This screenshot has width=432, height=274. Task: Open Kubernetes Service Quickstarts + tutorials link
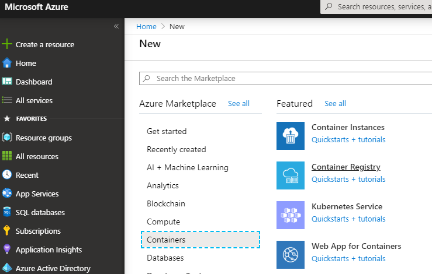tap(348, 219)
